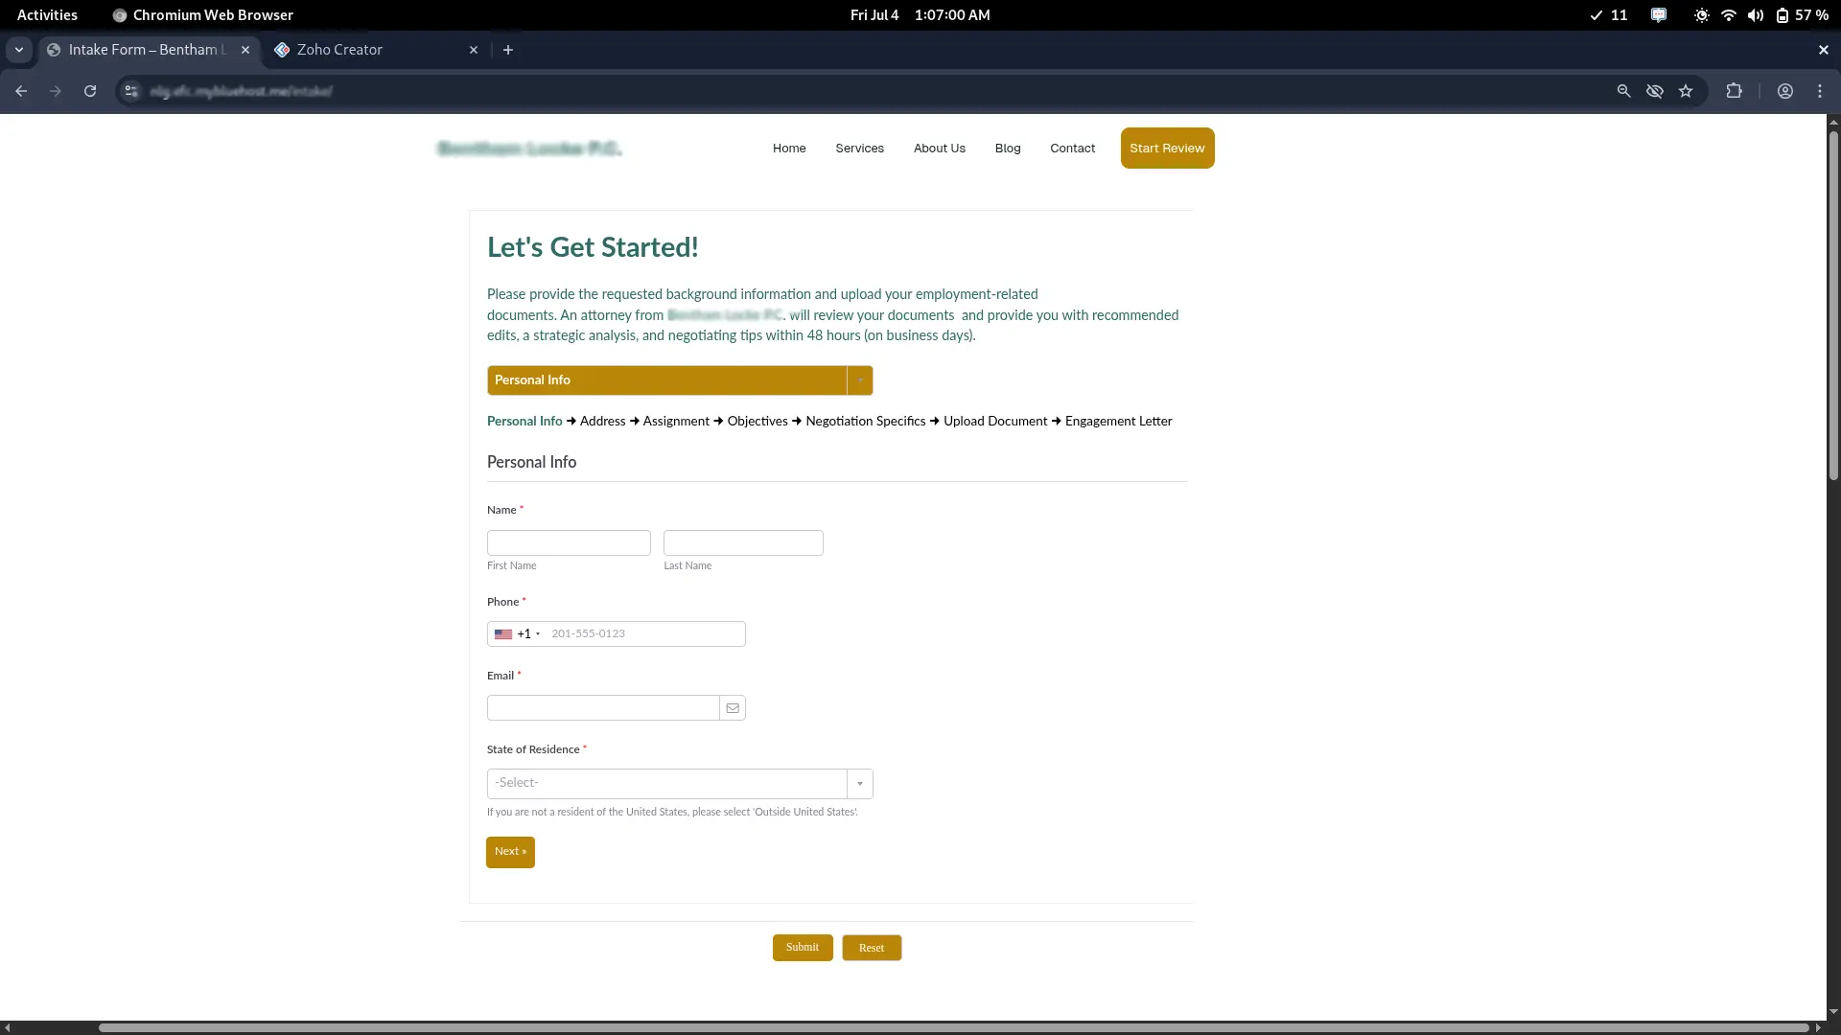Image resolution: width=1841 pixels, height=1035 pixels.
Task: Click the volume icon in the system tray
Action: pyautogui.click(x=1754, y=15)
